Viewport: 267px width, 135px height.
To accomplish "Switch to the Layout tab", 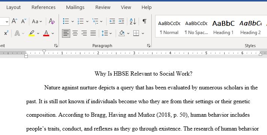I will click(x=14, y=7).
